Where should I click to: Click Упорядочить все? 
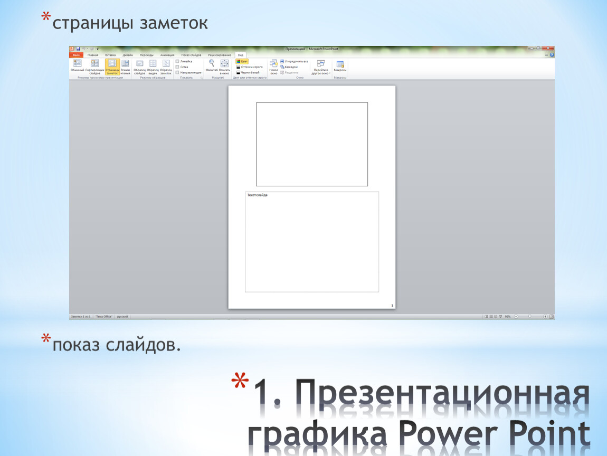[x=294, y=62]
